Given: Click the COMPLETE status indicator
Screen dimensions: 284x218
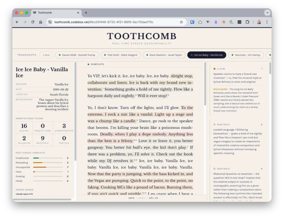Looking at the screenshot, I should click(96, 64).
